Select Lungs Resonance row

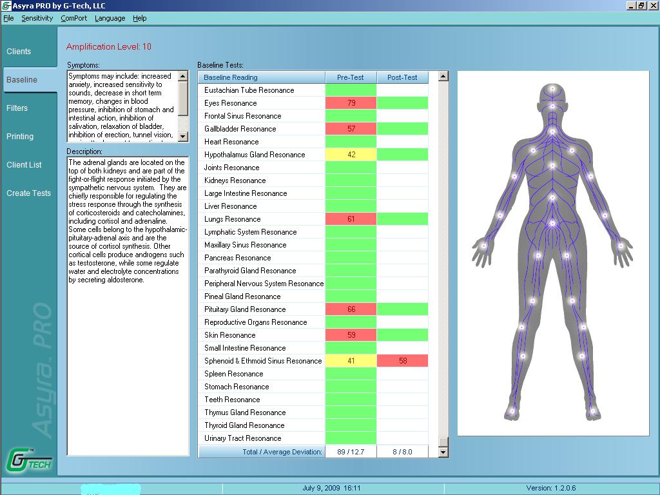(x=313, y=219)
